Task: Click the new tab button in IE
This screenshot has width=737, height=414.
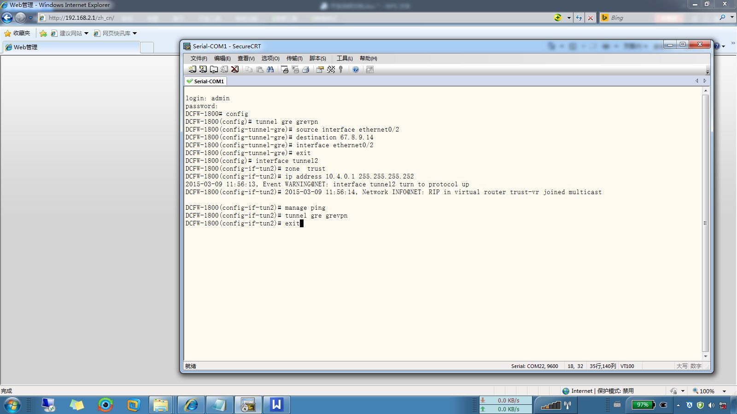Action: 146,47
